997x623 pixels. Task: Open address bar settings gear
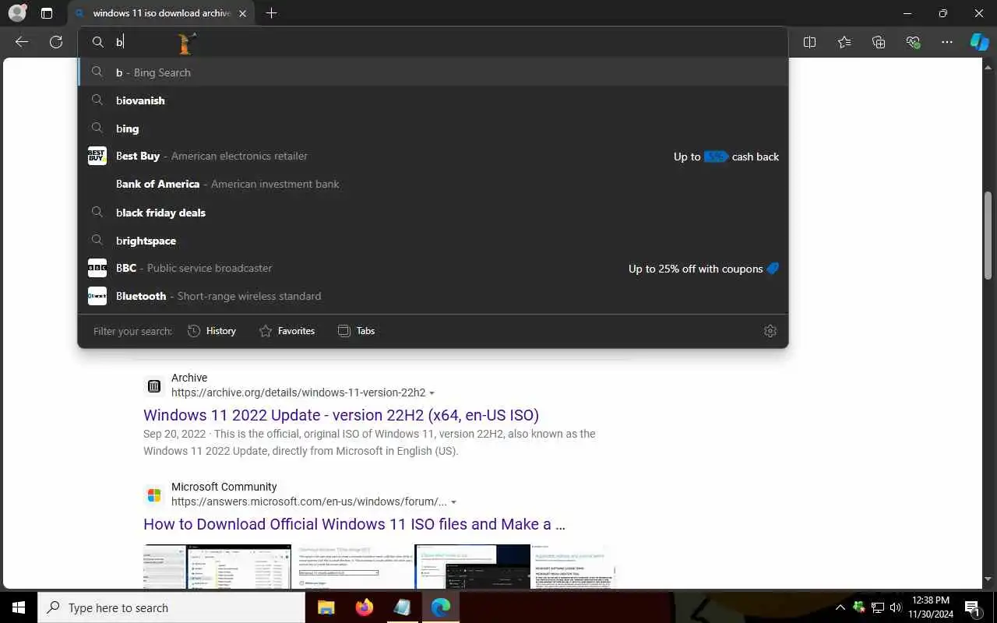[770, 331]
